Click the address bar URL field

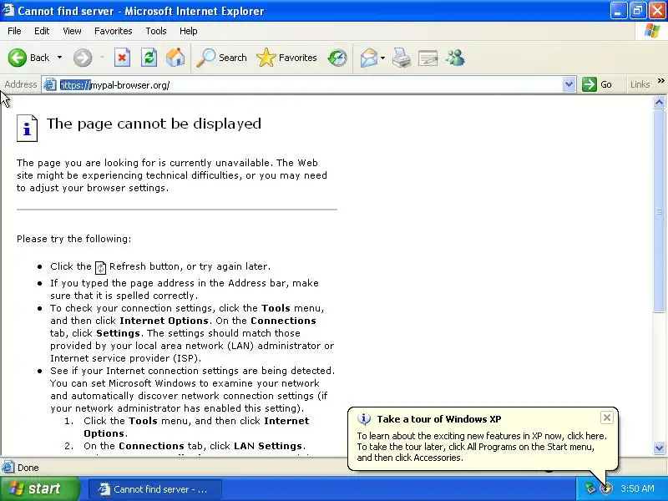tap(309, 85)
